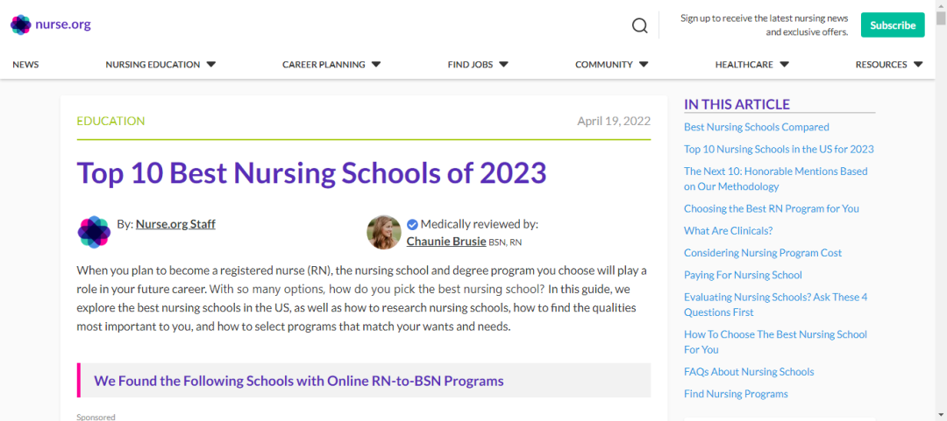
Task: Click the page vertical scrollbar thumb
Action: (941, 18)
